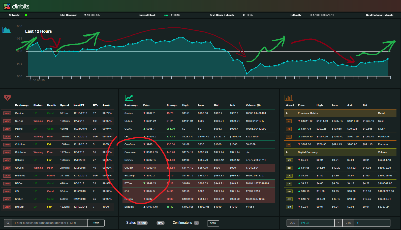Click the heartbeat health panel icon
The image size is (401, 230).
coord(7,97)
